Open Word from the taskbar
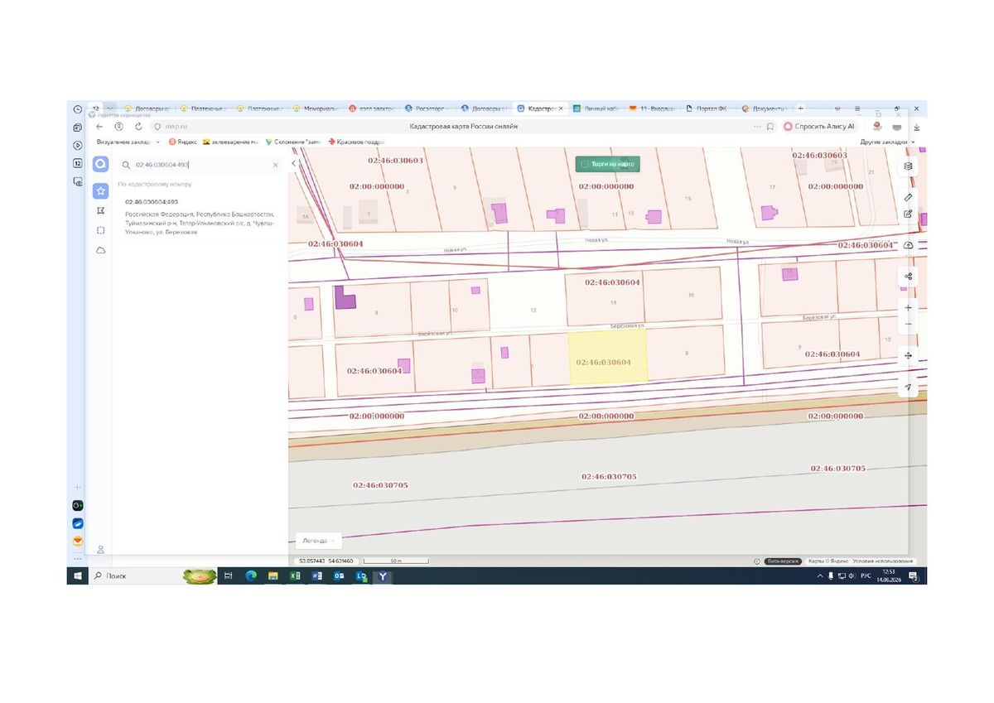 [316, 575]
